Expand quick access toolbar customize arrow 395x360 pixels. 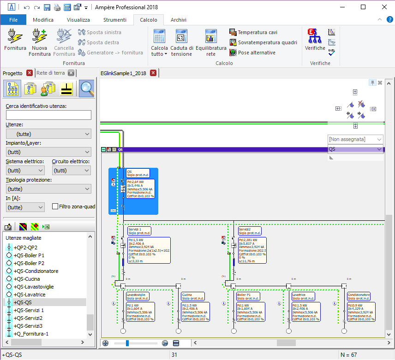tap(86, 8)
